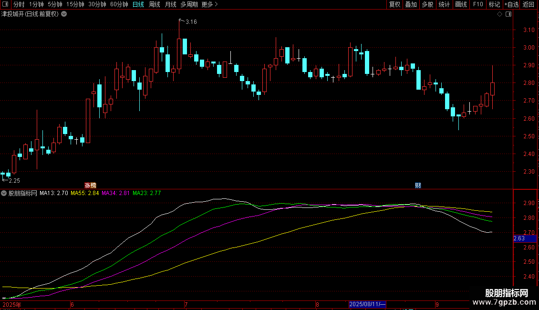The height and width of the screenshot is (310, 539).
Task: Click the 股朋指标网 indicator name
Action: tap(23, 193)
